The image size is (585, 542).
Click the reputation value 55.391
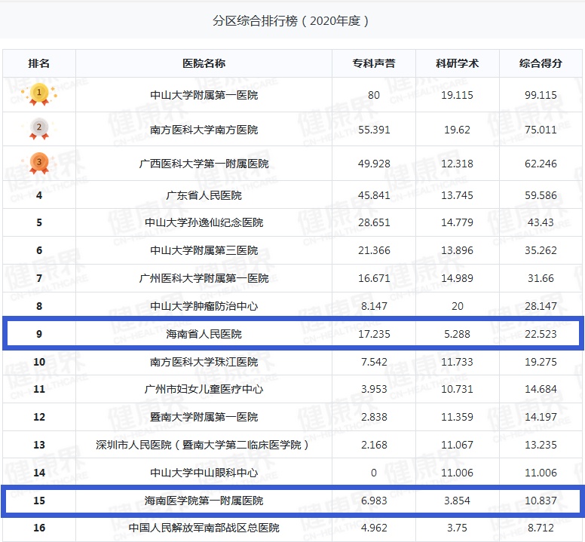[374, 130]
